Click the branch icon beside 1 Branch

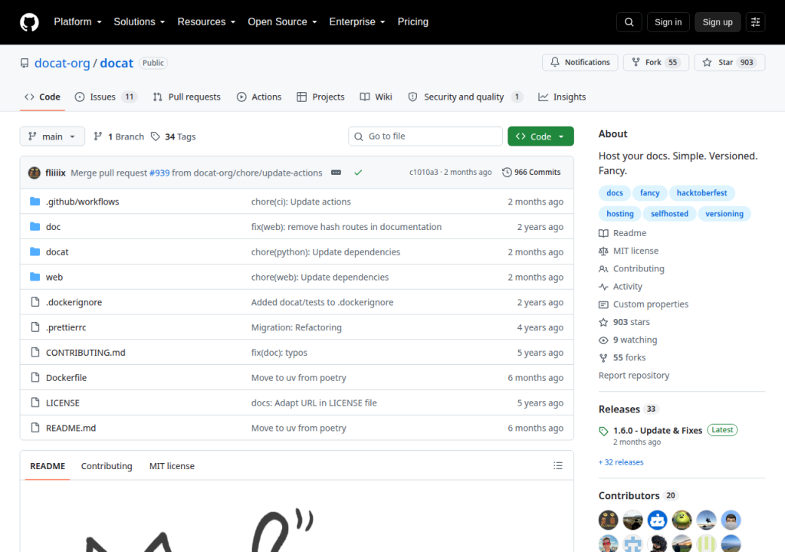[x=98, y=136]
